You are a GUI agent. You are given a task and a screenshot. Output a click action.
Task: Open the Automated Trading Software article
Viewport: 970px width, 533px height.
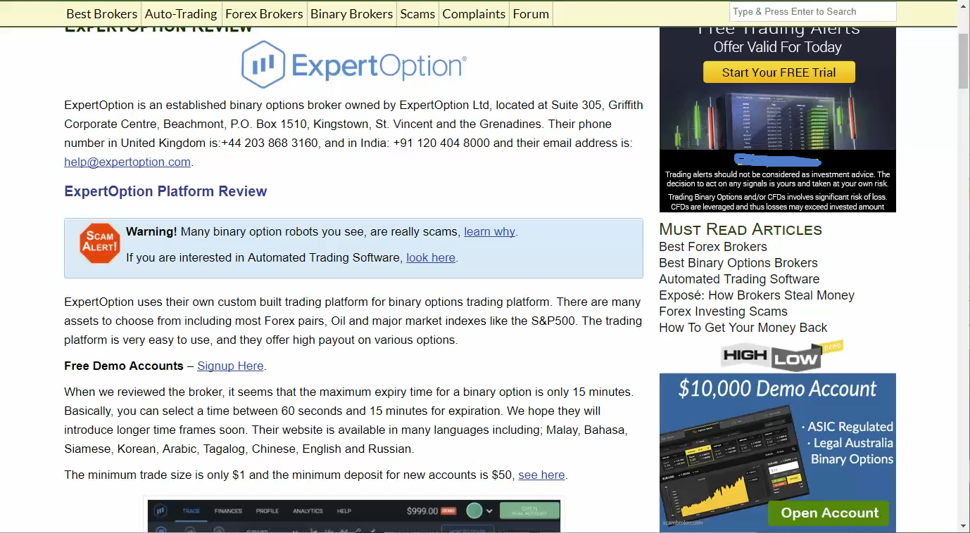[x=739, y=279]
